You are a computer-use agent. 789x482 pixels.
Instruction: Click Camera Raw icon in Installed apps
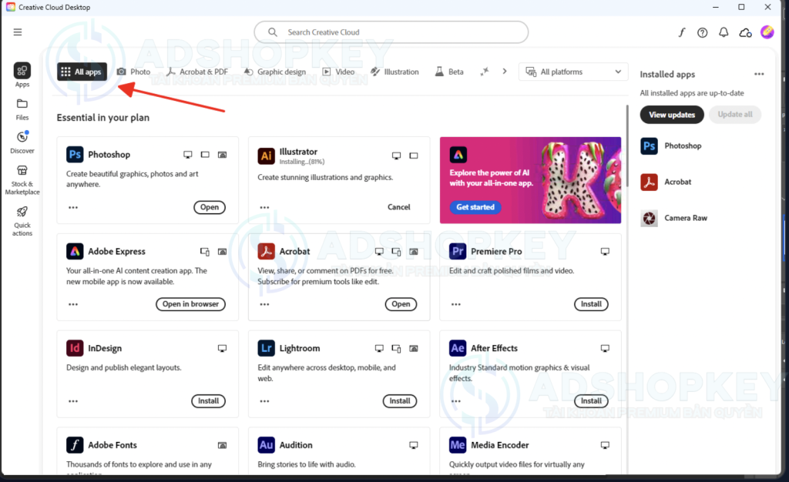[649, 218]
